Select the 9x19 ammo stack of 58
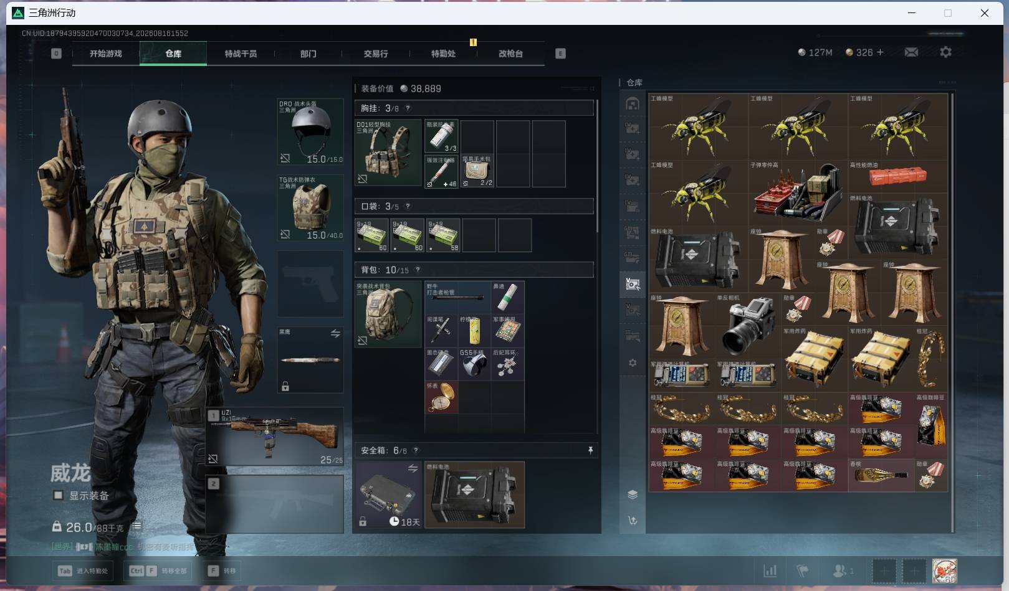Screen dimensions: 1009x591 tap(443, 235)
